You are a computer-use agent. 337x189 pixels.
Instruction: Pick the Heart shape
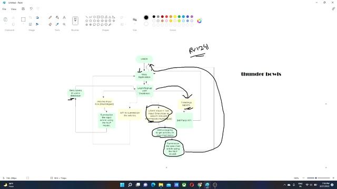point(106,25)
